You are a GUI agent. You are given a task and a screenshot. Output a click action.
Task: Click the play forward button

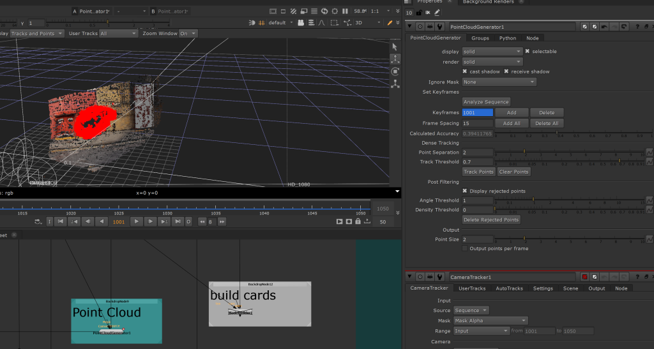(136, 221)
